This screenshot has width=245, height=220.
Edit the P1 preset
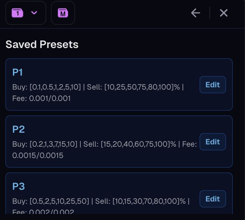click(212, 85)
